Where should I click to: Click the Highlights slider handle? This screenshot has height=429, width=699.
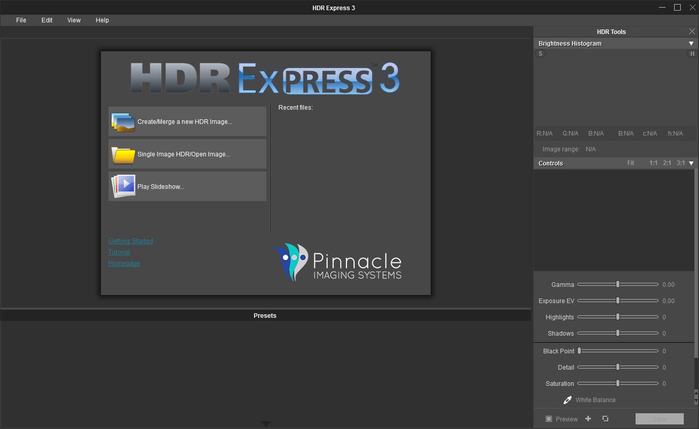[618, 317]
